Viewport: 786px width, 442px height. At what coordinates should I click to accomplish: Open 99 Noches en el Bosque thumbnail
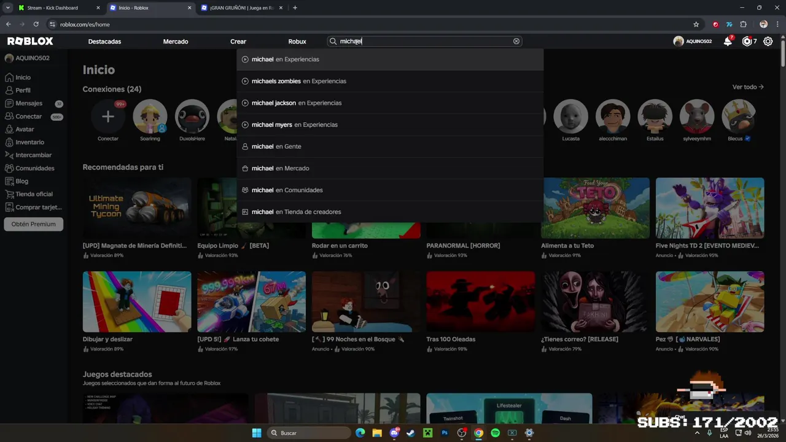point(366,302)
